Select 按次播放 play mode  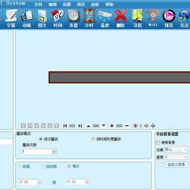[41, 139]
